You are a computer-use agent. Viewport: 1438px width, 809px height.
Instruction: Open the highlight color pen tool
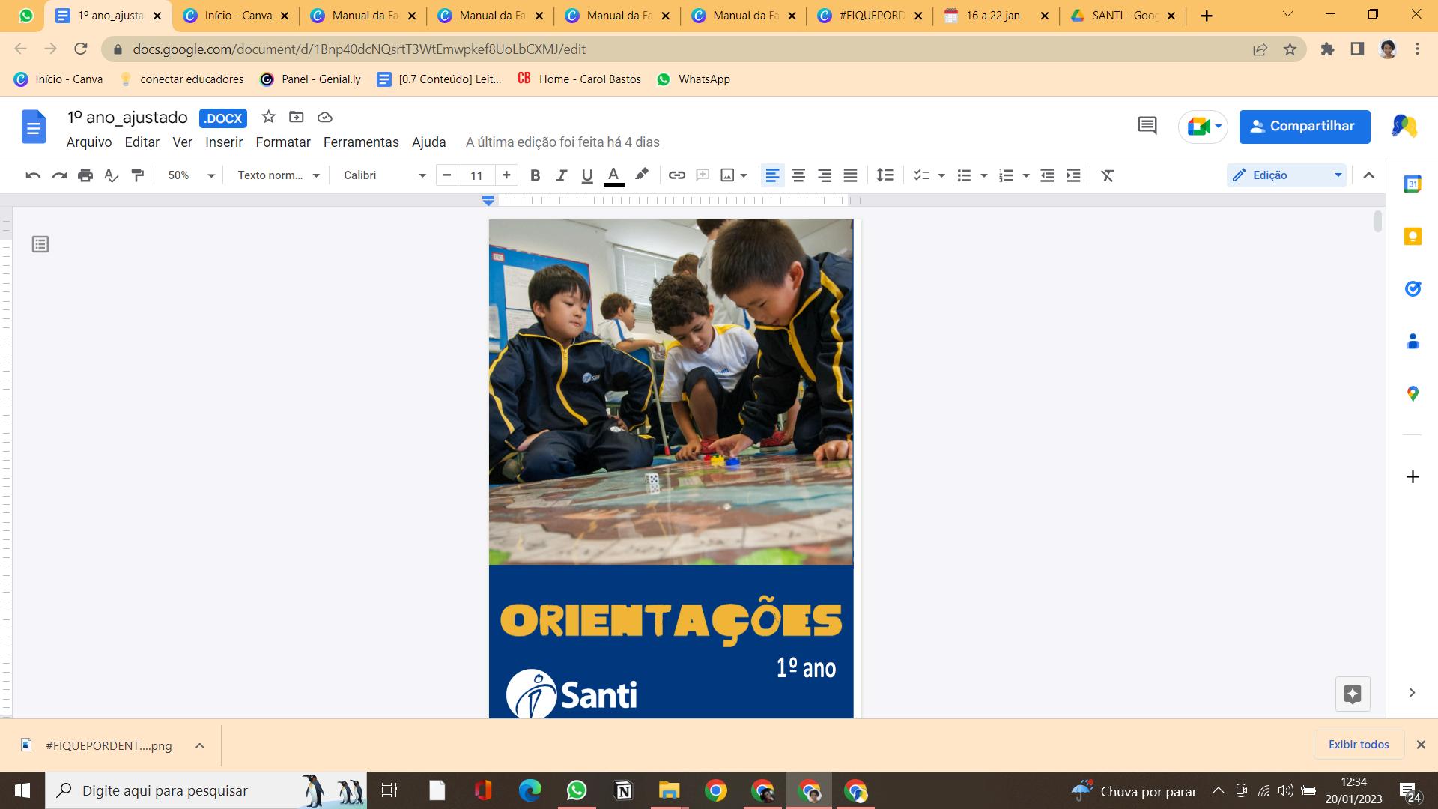pos(642,175)
